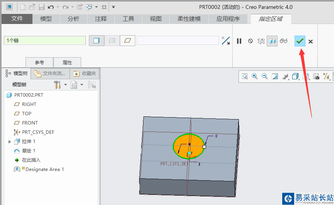Open the 文件 menu

[x=17, y=19]
